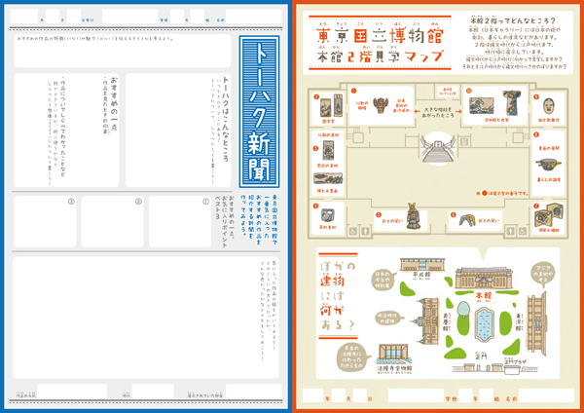Click the 平成館 label

click(421, 275)
